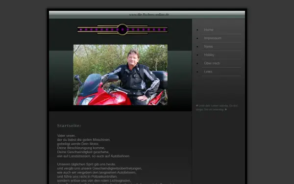
Task: Open the Hobby menu entry
Action: 209,55
